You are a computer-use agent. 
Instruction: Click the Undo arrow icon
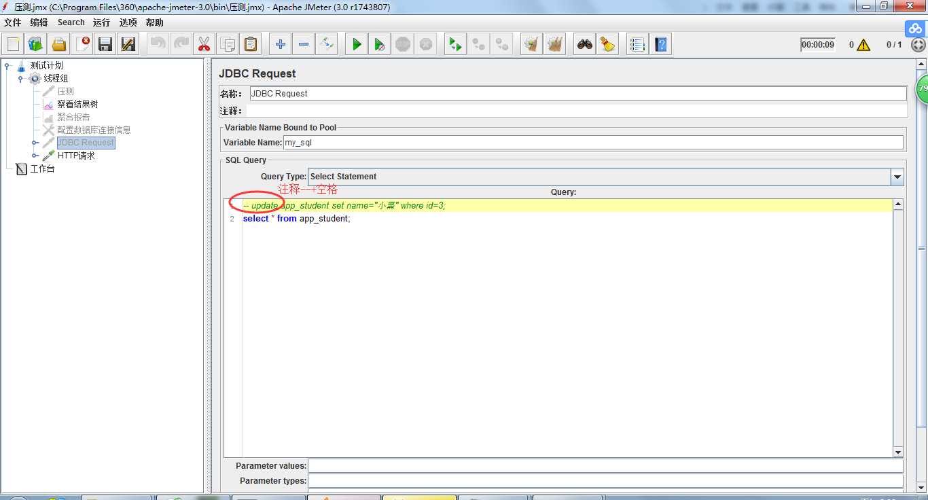(158, 44)
